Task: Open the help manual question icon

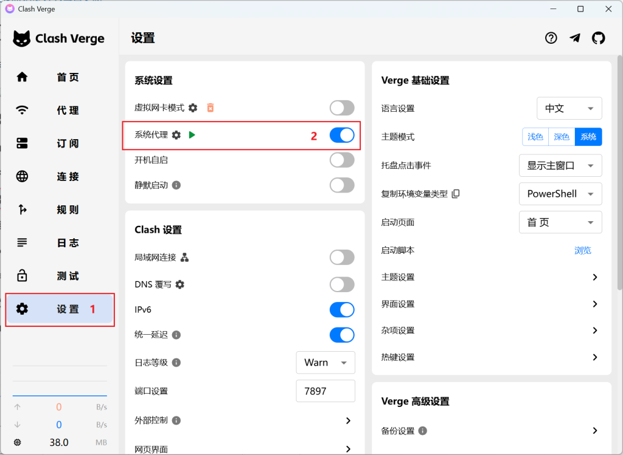Action: point(551,38)
